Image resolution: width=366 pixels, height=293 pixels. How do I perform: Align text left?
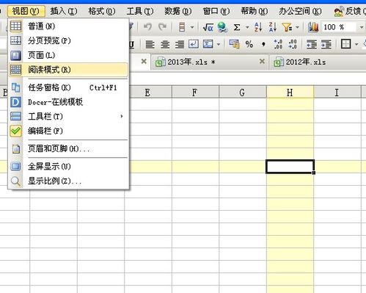(x=150, y=45)
